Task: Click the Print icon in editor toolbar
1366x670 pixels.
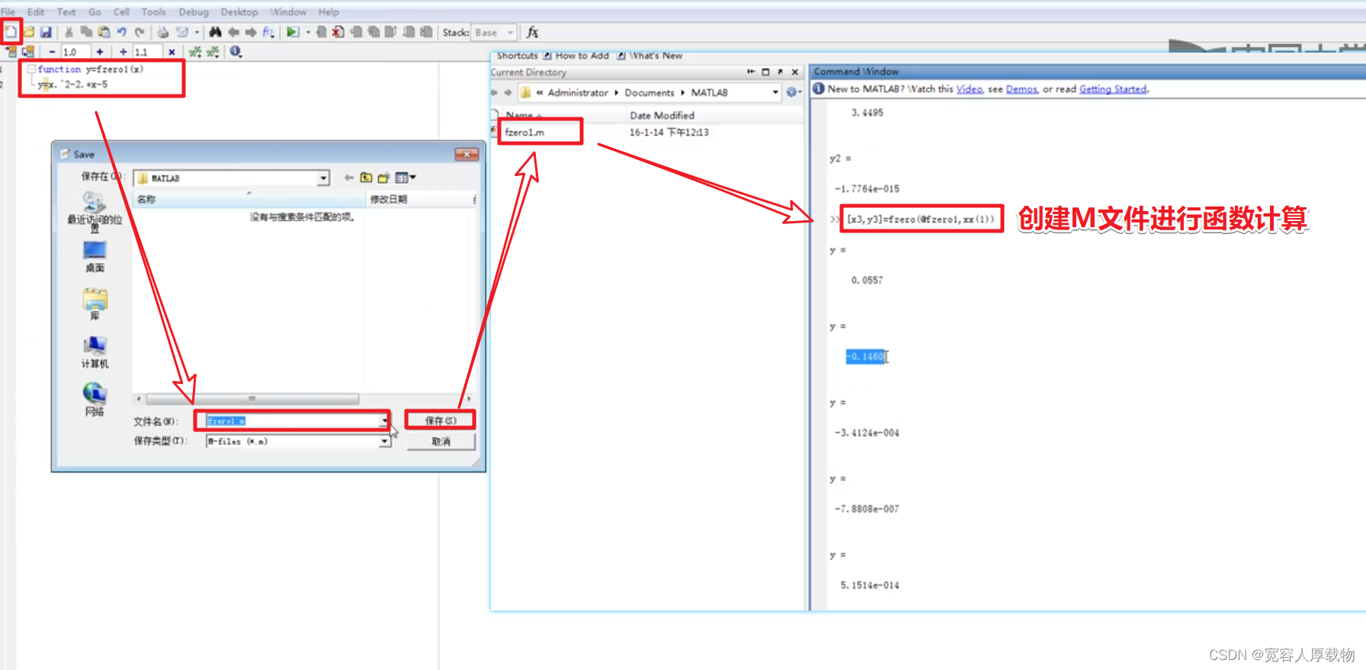Action: 162,32
